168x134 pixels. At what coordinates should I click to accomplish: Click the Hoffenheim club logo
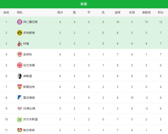coord(20,98)
